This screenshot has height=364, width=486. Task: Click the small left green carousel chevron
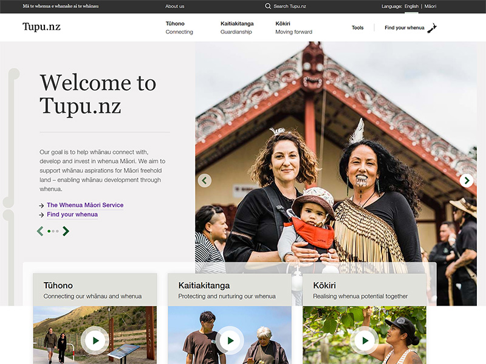point(40,231)
